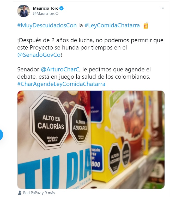Click the blue circular button at left edge

coord(1,134)
